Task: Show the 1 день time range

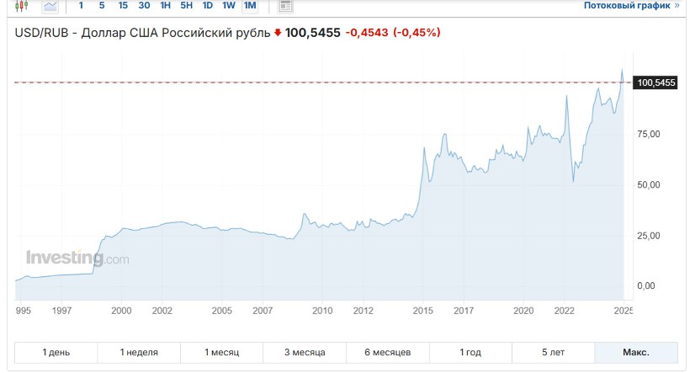Action: [x=56, y=352]
